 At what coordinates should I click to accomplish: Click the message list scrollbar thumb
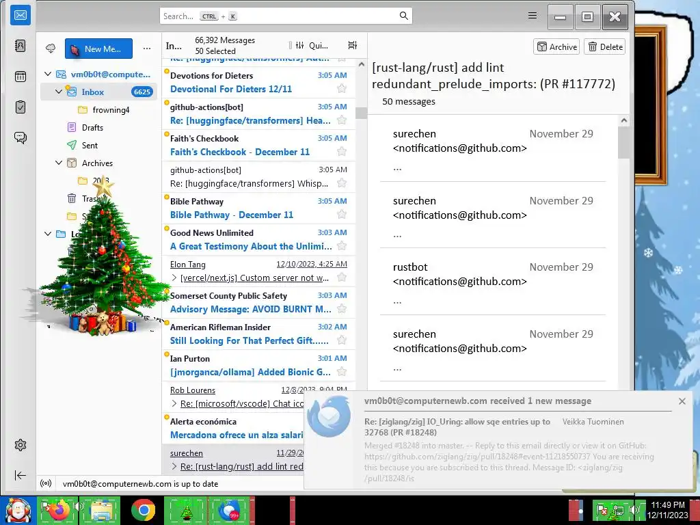(361, 113)
